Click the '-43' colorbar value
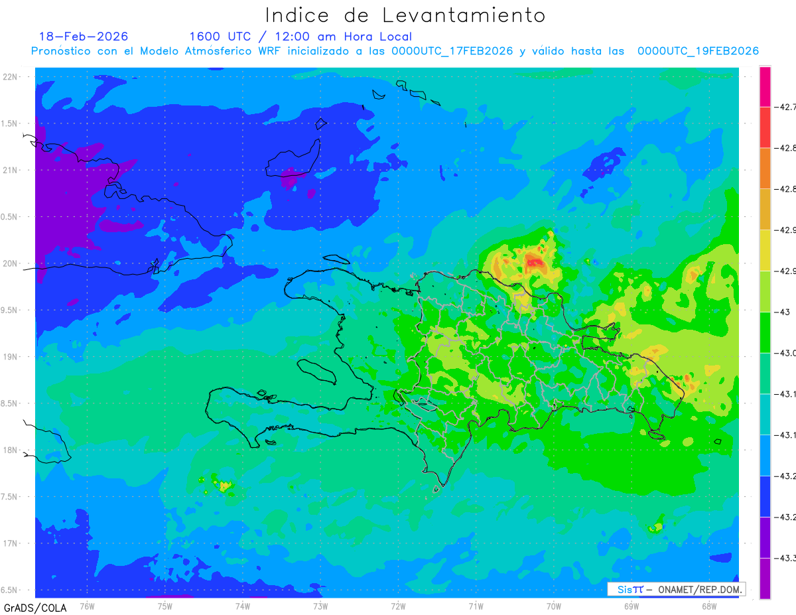Image resolution: width=796 pixels, height=615 pixels. [x=781, y=312]
